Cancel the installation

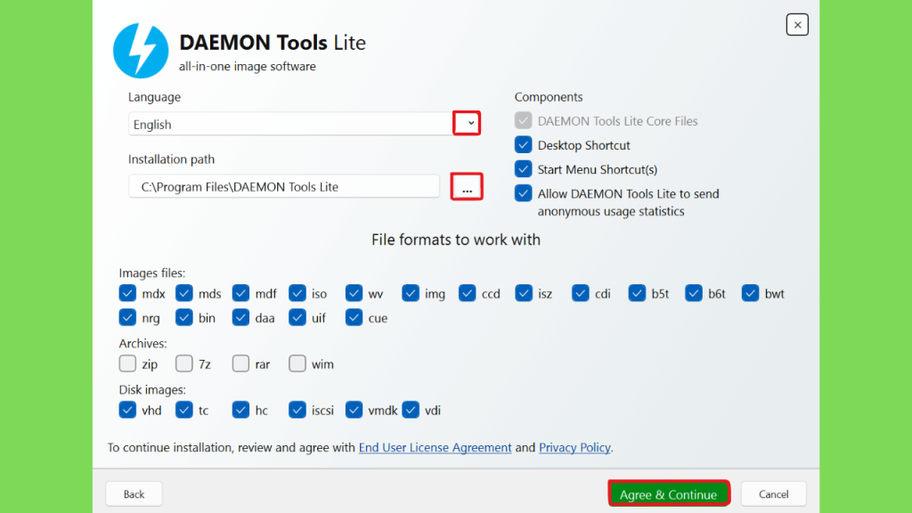click(x=773, y=494)
